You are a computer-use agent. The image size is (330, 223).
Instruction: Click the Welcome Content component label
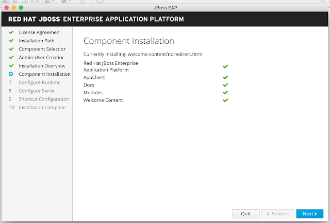[103, 100]
